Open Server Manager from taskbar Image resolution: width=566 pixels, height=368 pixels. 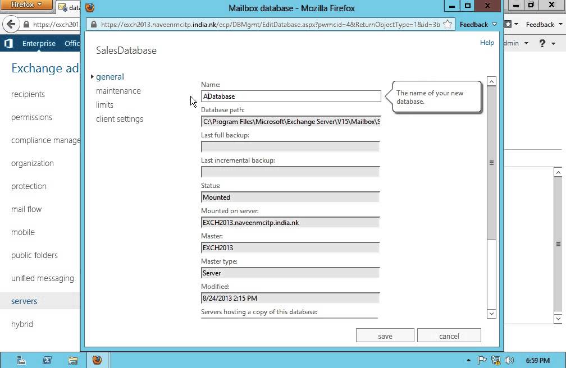(21, 360)
